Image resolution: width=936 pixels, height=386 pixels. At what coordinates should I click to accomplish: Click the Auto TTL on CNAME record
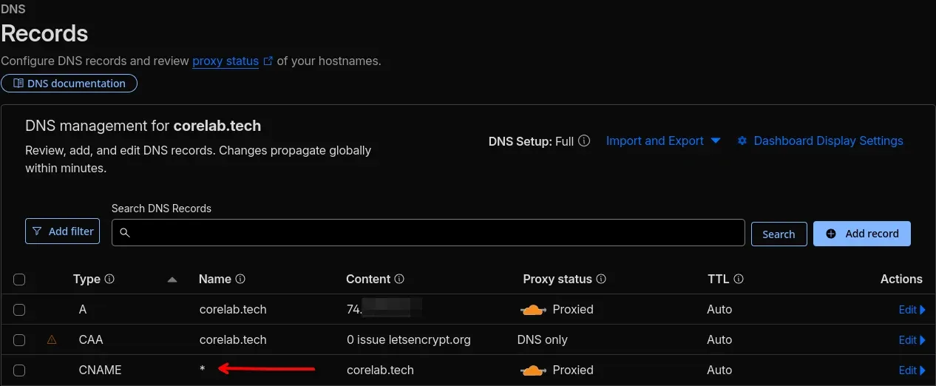tap(719, 370)
